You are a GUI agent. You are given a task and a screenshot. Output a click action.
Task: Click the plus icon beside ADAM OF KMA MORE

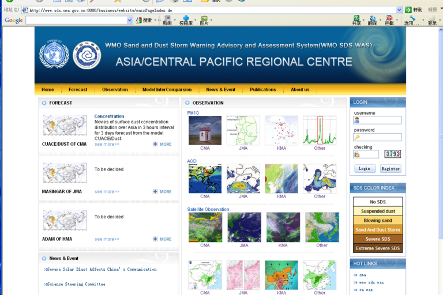point(155,239)
